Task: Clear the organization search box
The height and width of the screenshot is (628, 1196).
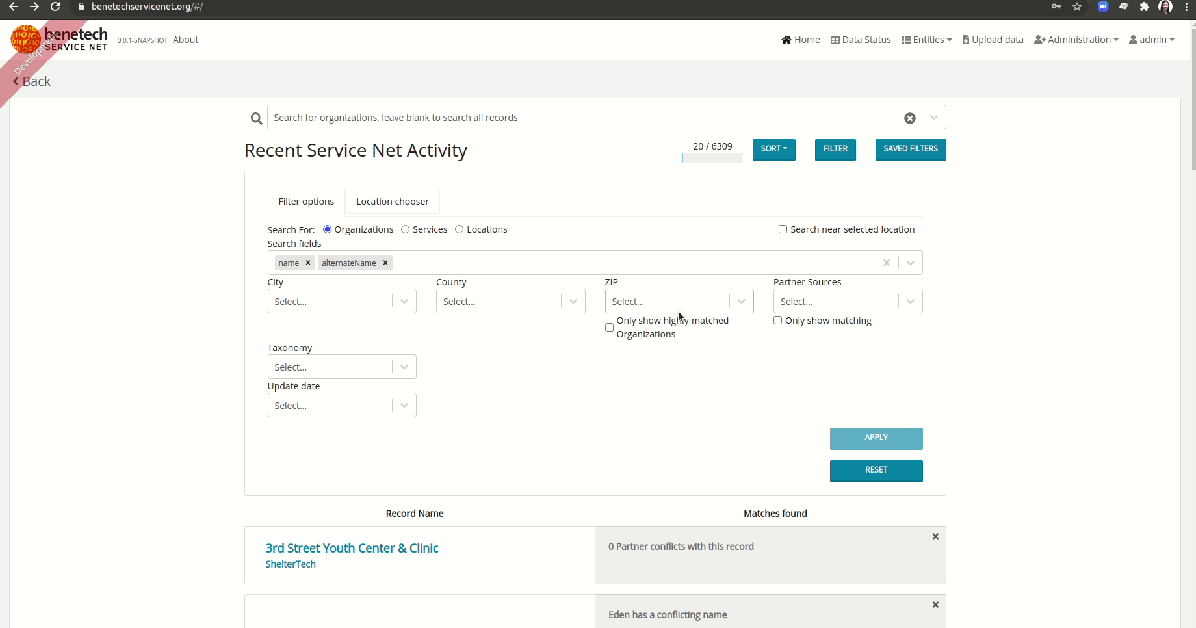Action: (x=910, y=118)
